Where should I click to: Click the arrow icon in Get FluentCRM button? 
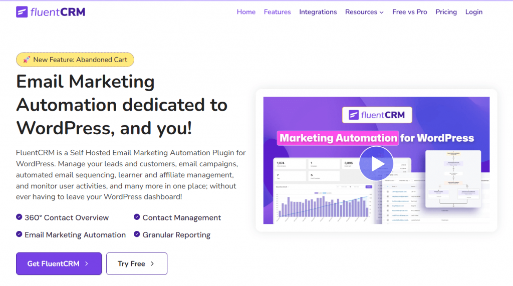click(x=87, y=263)
